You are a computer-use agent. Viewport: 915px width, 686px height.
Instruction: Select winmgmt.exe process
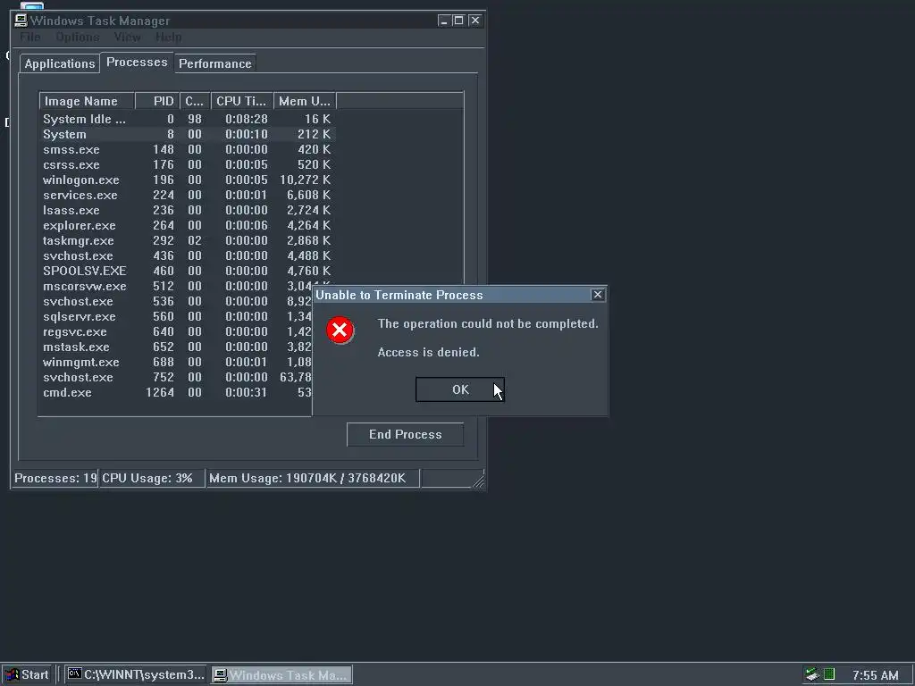click(x=176, y=363)
